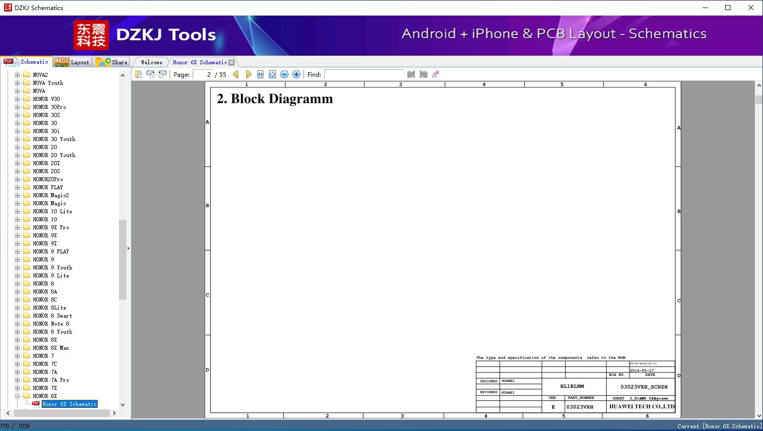763x431 pixels.
Task: Expand the NOVA2 folder
Action: 18,75
